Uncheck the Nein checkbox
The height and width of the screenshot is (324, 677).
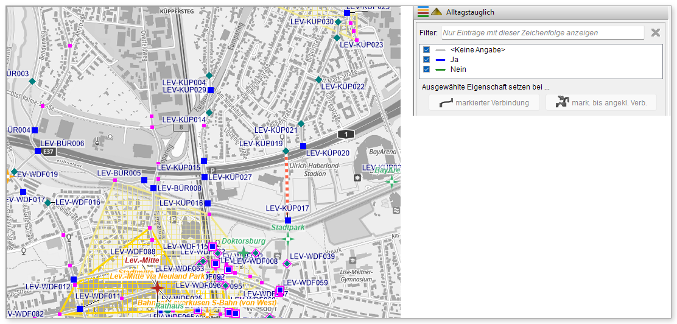pyautogui.click(x=427, y=69)
